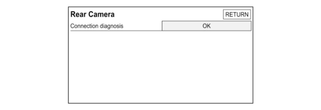
Task: Leave the diagnosis page with RETURN
Action: tap(237, 15)
